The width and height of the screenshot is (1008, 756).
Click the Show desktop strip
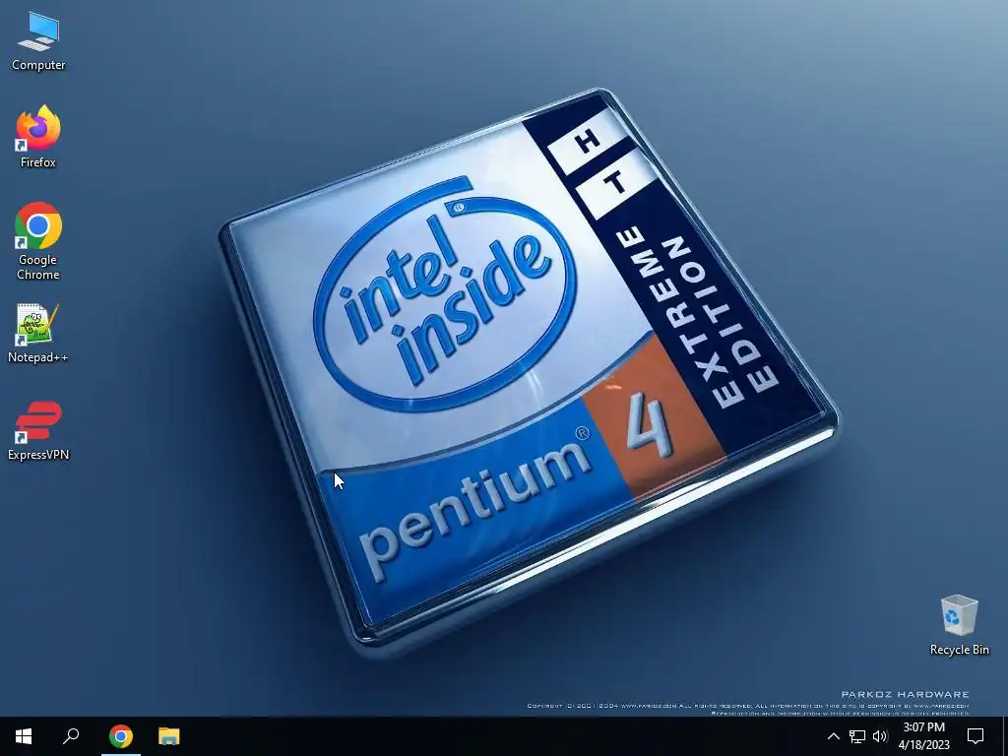pyautogui.click(x=1005, y=736)
